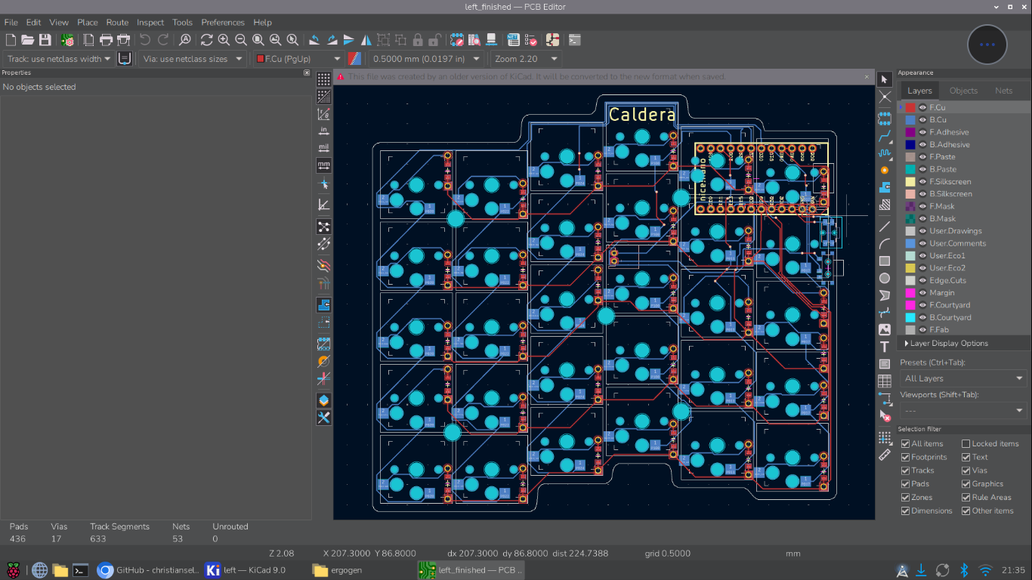Image resolution: width=1032 pixels, height=580 pixels.
Task: Click the F.Silkscreen color swatch
Action: pos(910,182)
